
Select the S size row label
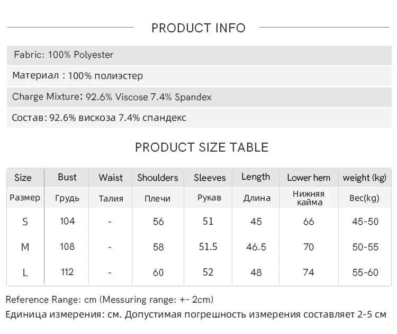[25, 222]
